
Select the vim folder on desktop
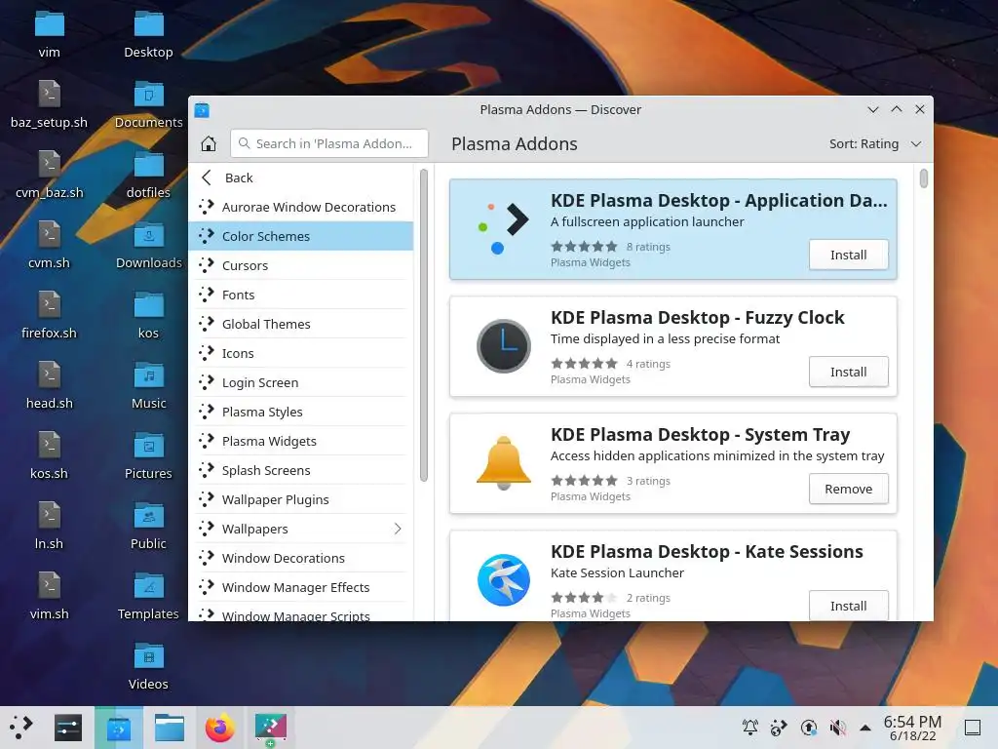pos(49,34)
